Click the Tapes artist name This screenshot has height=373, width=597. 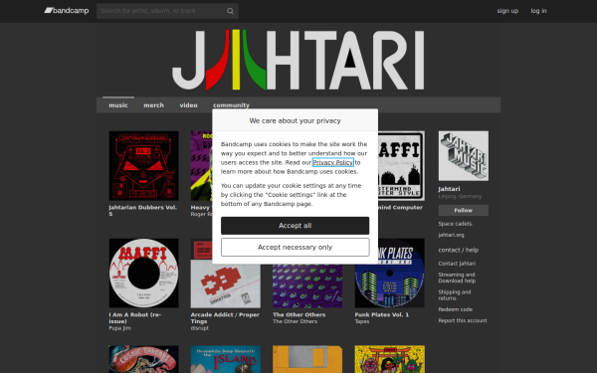[362, 321]
